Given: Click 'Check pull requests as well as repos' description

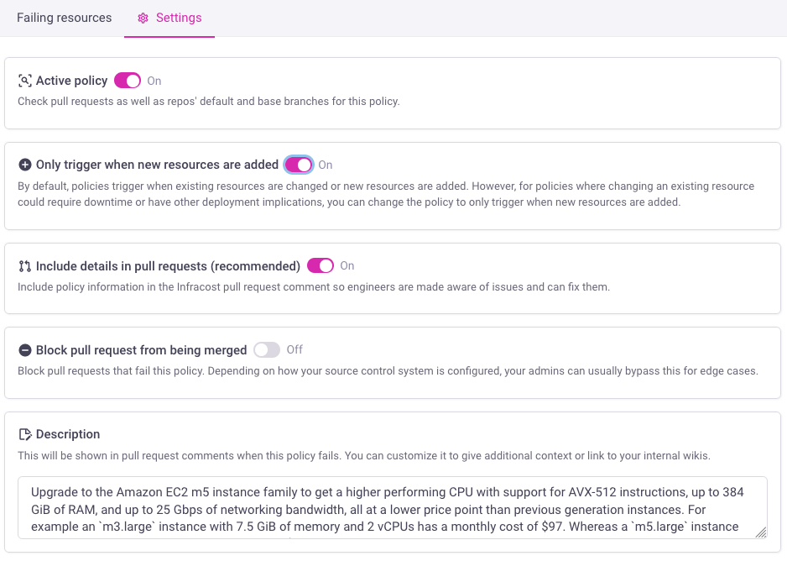Looking at the screenshot, I should (x=209, y=102).
